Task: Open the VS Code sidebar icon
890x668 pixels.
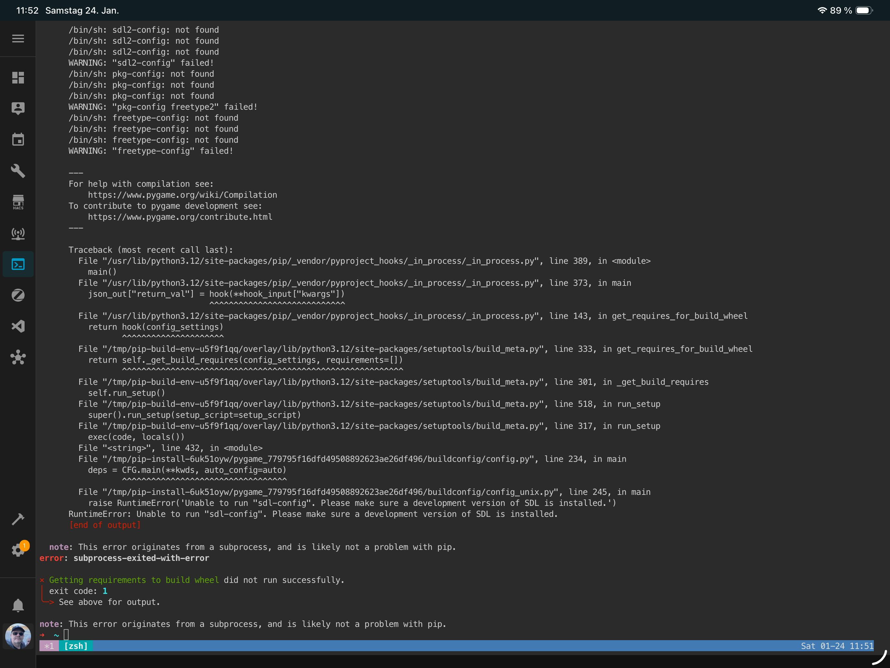Action: pyautogui.click(x=18, y=326)
